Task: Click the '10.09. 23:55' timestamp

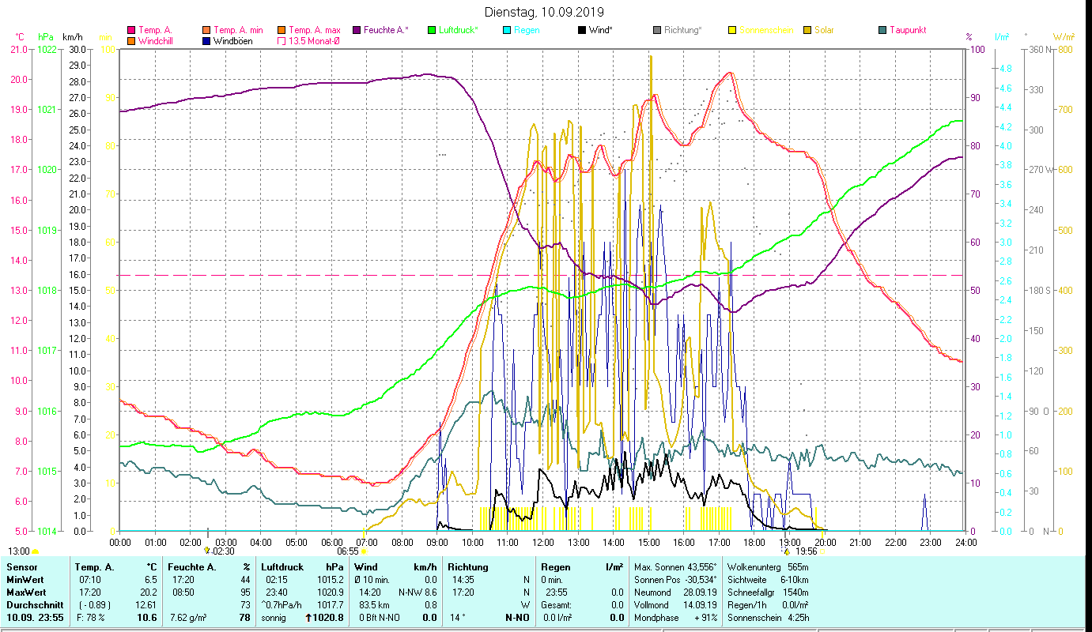Action: (35, 618)
